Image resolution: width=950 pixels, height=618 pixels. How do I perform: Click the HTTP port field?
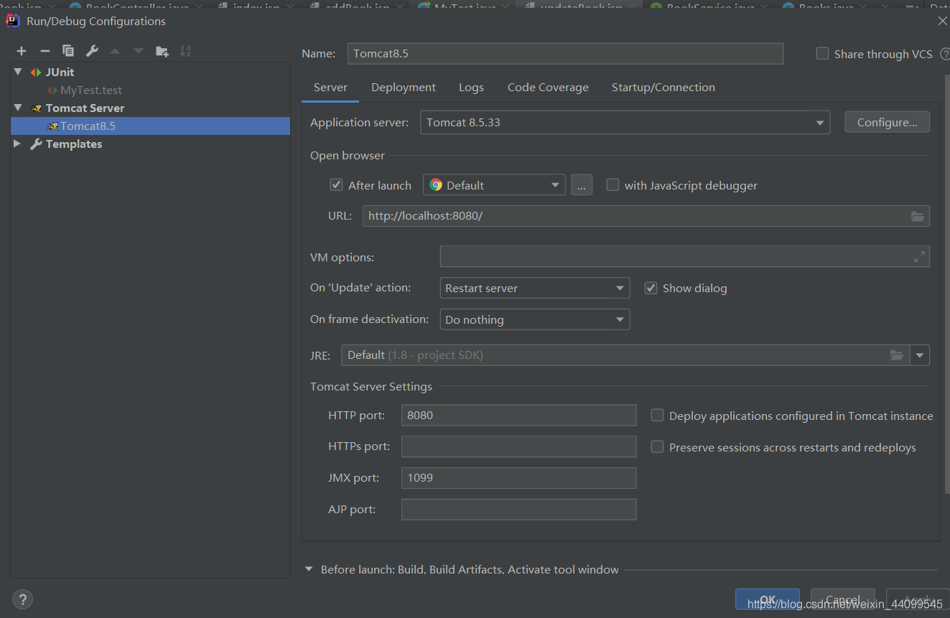518,416
